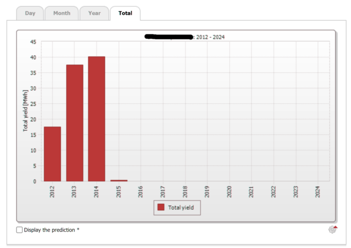Click the 2018 x-axis label
Image resolution: width=351 pixels, height=248 pixels.
tap(185, 191)
